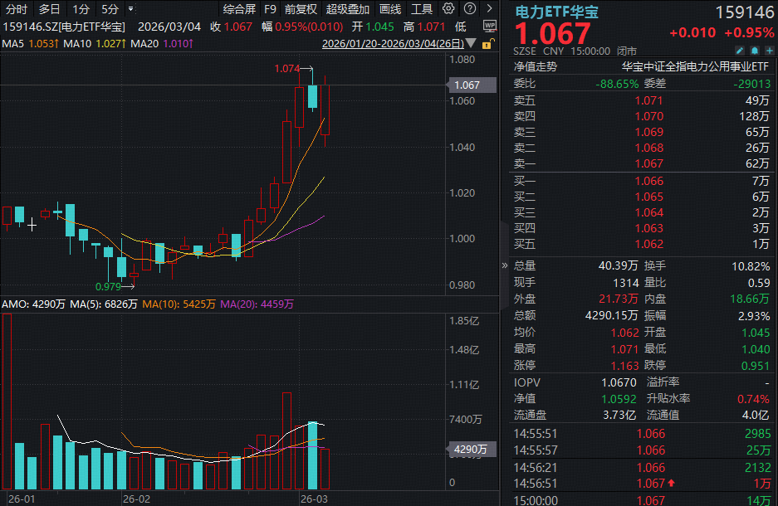Set a price alert with the bell icon

[756, 51]
